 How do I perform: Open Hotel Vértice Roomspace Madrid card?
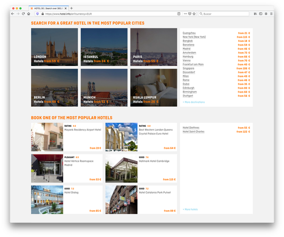tap(67, 168)
